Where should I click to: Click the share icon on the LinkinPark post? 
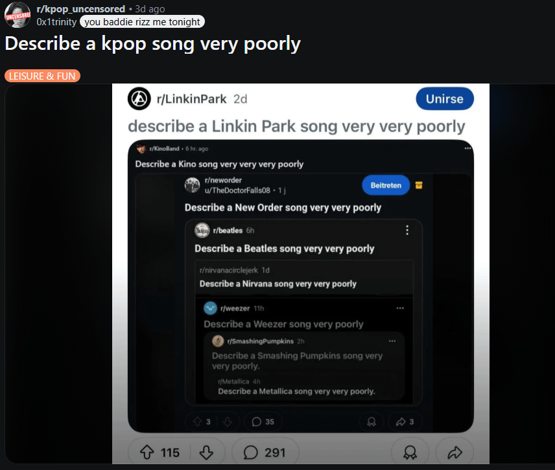(x=454, y=452)
